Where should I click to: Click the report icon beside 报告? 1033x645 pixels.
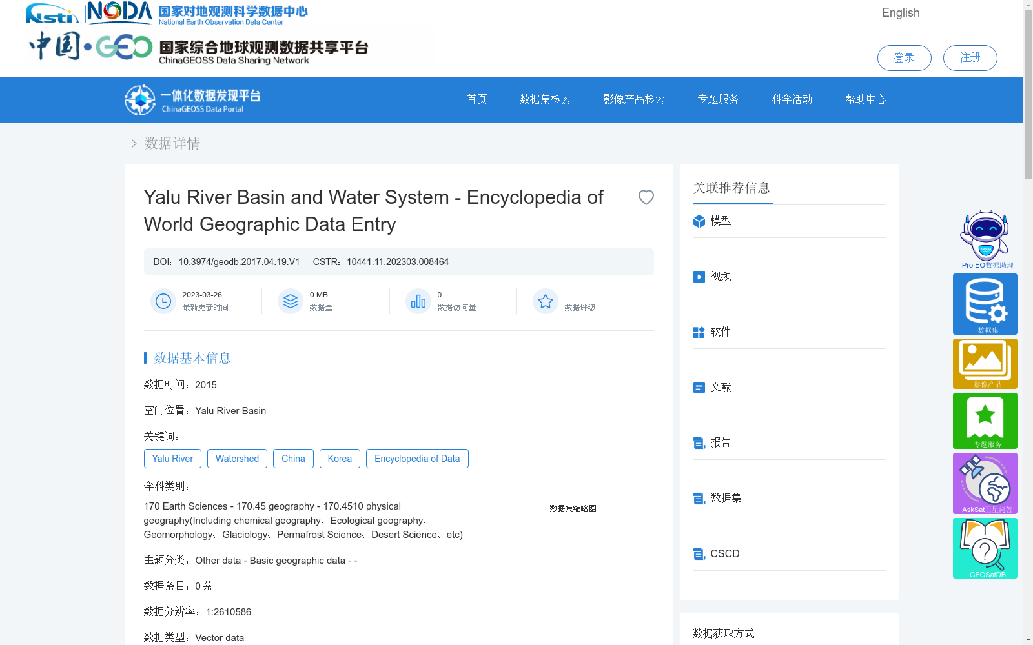pyautogui.click(x=699, y=443)
